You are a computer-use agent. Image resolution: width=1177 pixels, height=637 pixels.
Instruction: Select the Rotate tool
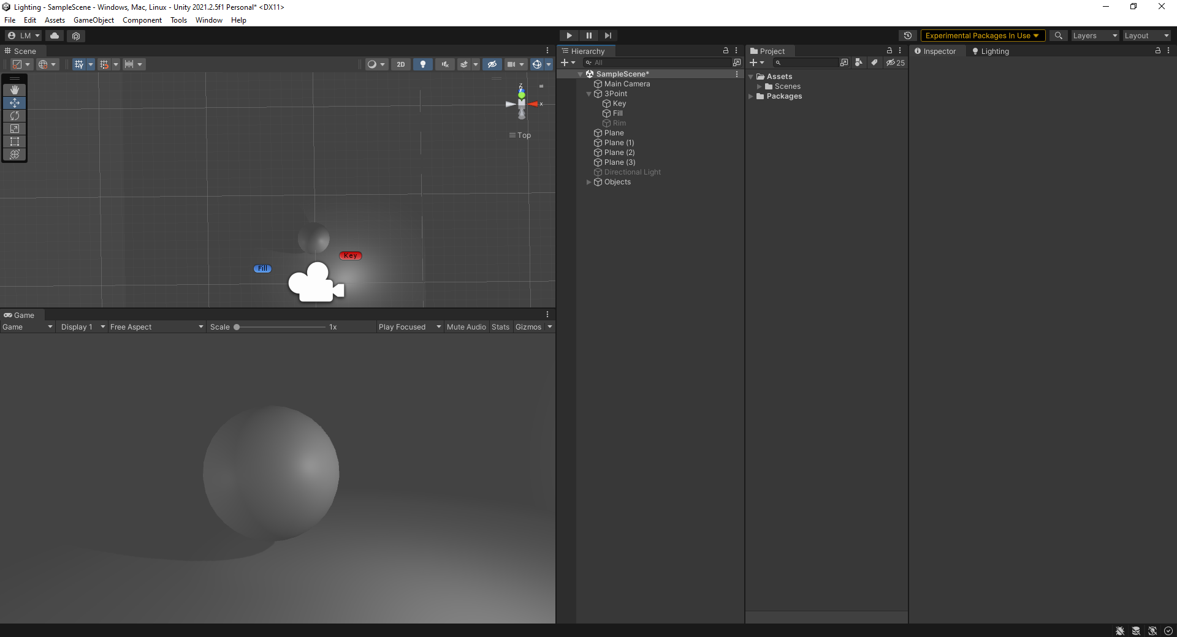[x=15, y=116]
